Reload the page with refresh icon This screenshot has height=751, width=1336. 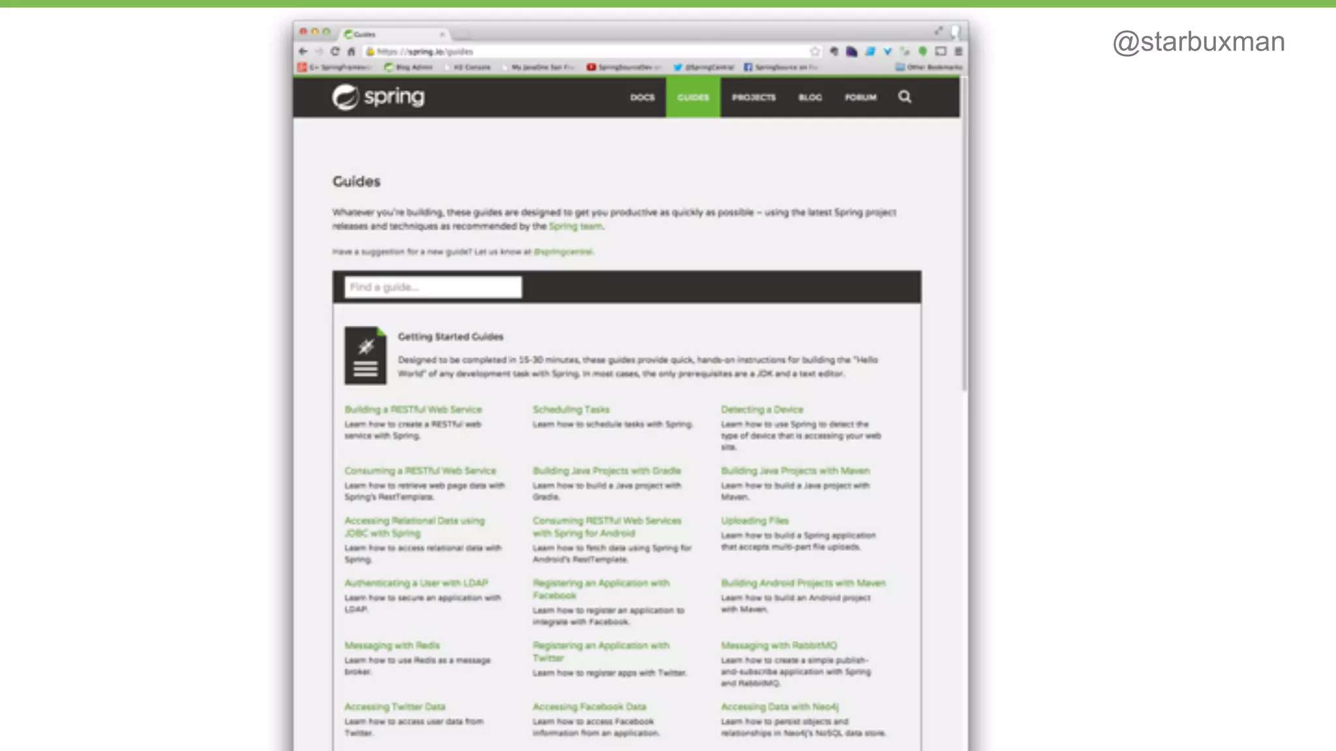coord(335,52)
